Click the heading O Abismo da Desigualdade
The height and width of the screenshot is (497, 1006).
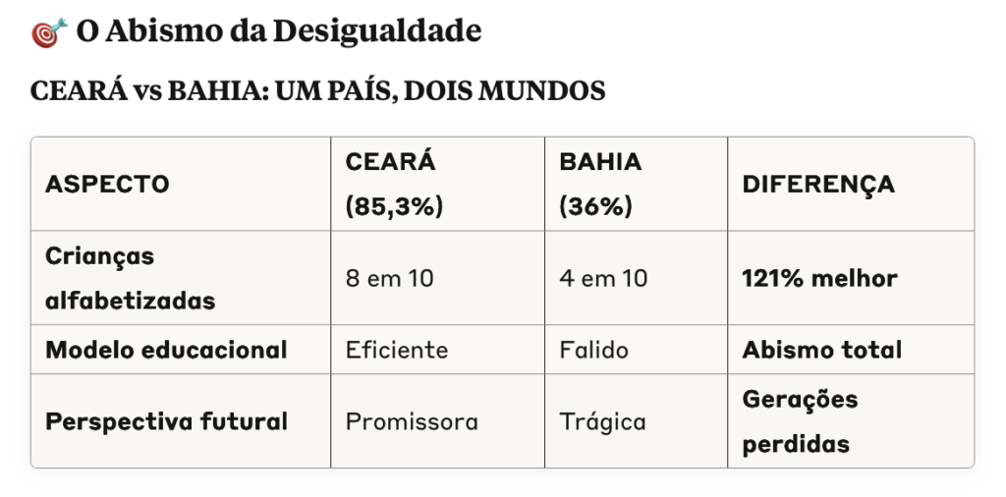click(278, 31)
